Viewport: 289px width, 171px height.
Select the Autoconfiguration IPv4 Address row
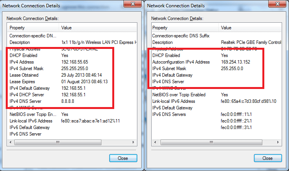coord(208,62)
